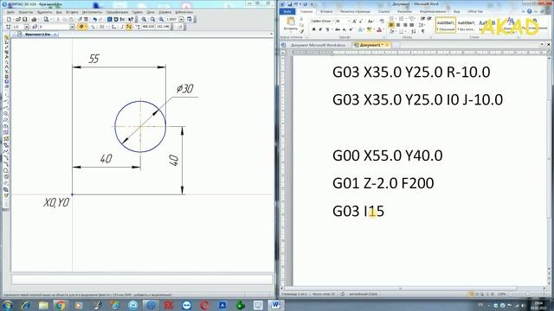Click the Refresh view icon next to KOMPAS zoom box
Viewport: 554px width, 311px height.
[190, 19]
